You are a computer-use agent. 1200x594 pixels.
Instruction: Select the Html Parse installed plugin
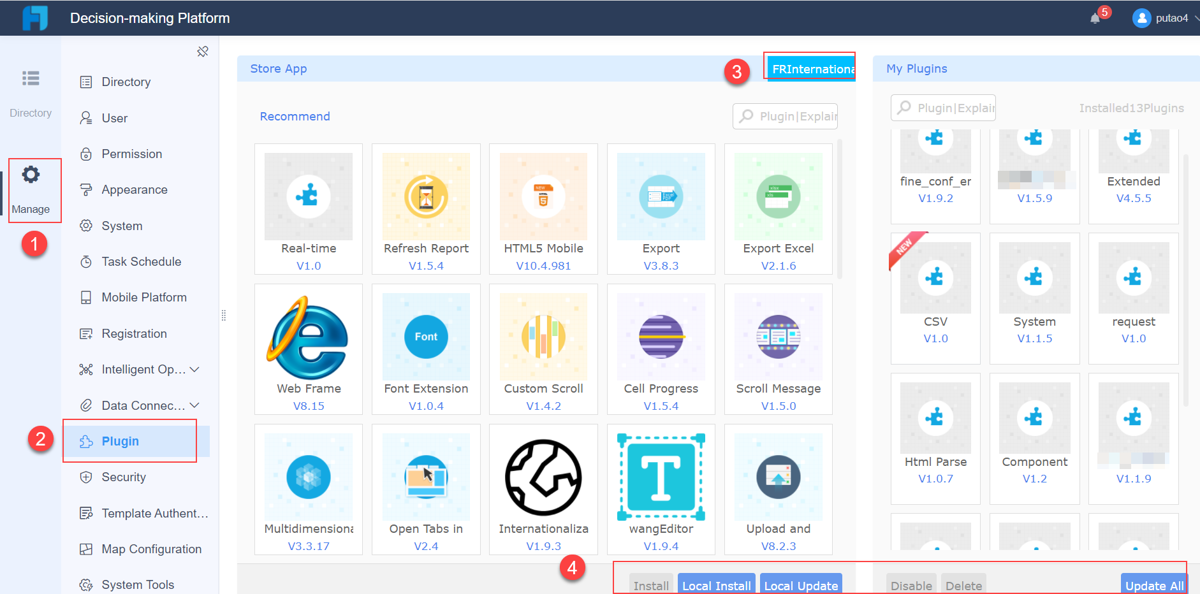tap(935, 438)
